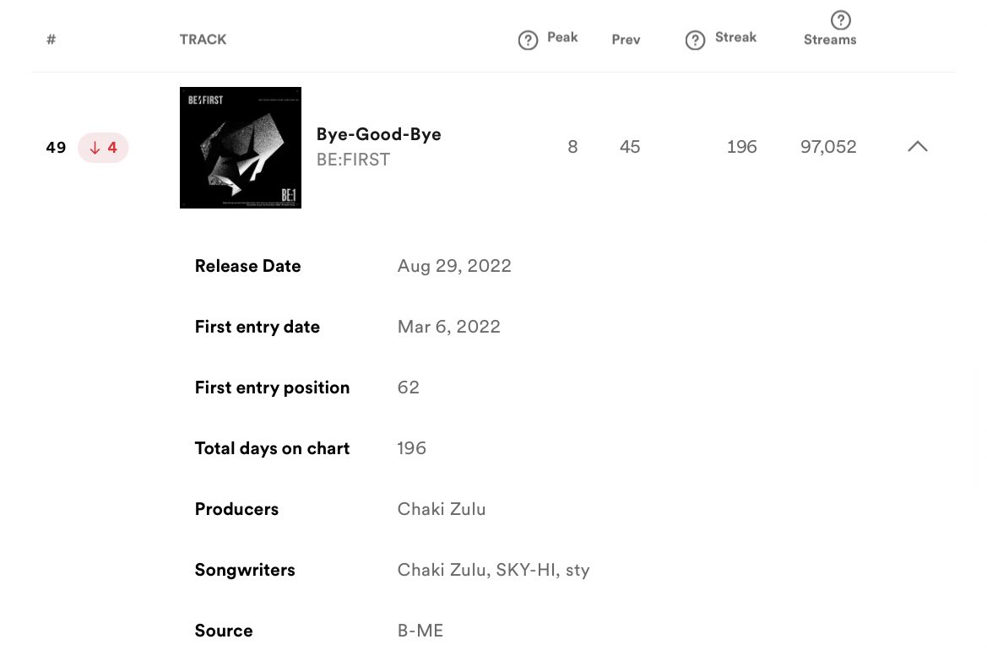Click the streams count 97,052
The height and width of the screenshot is (661, 987).
pos(828,147)
